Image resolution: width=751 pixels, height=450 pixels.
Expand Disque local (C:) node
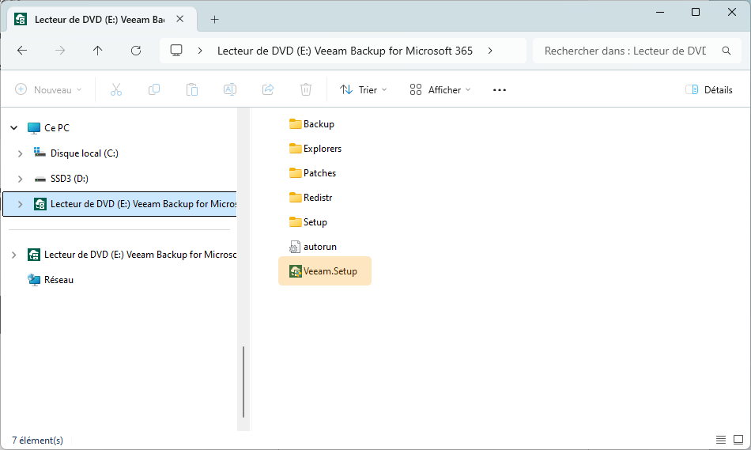pyautogui.click(x=20, y=153)
